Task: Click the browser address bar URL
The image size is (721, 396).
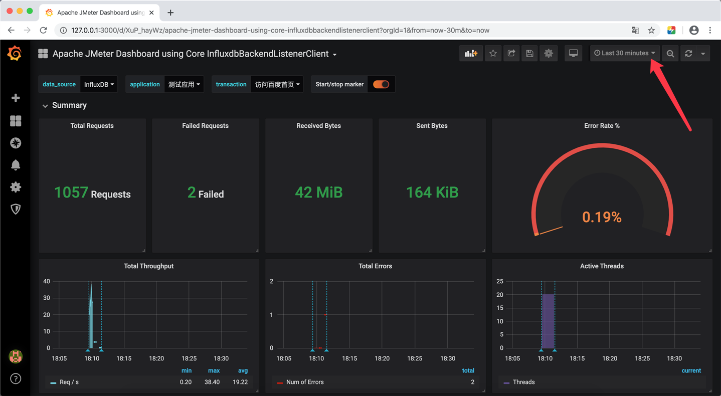Action: pos(280,30)
